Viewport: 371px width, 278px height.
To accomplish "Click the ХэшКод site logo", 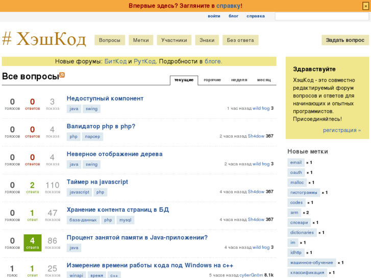I will [44, 39].
